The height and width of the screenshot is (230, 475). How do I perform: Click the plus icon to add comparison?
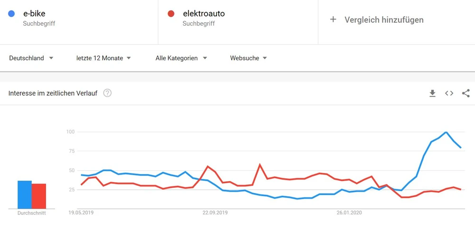pyautogui.click(x=333, y=19)
